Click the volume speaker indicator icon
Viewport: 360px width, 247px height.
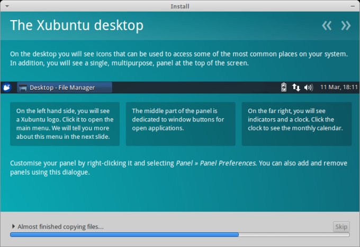point(309,88)
